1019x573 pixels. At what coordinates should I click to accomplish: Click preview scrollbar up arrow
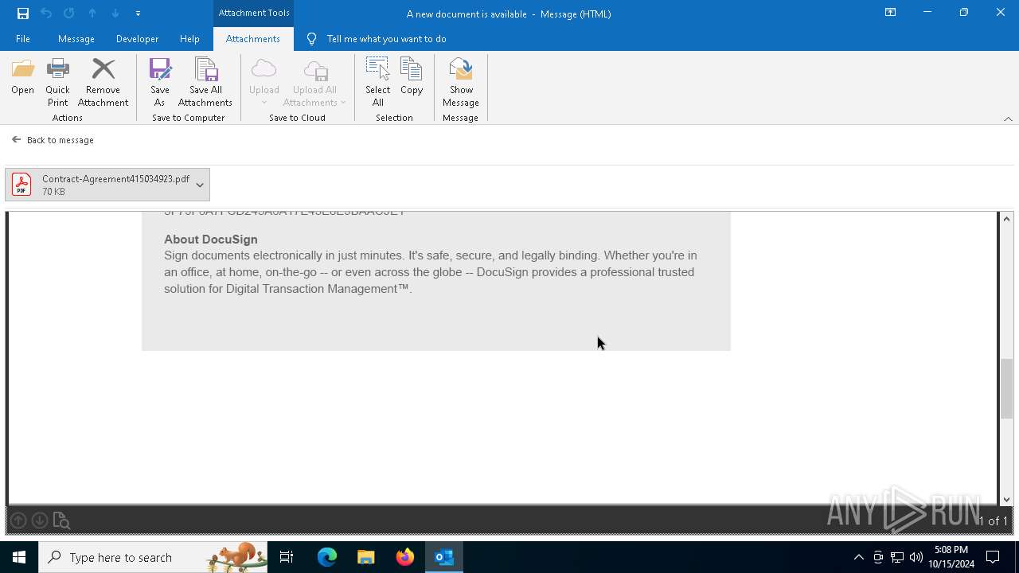pos(1006,219)
